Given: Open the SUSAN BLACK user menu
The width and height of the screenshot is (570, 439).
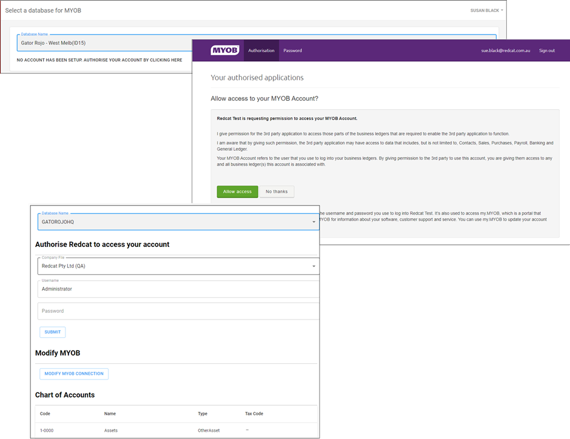Looking at the screenshot, I should 486,10.
